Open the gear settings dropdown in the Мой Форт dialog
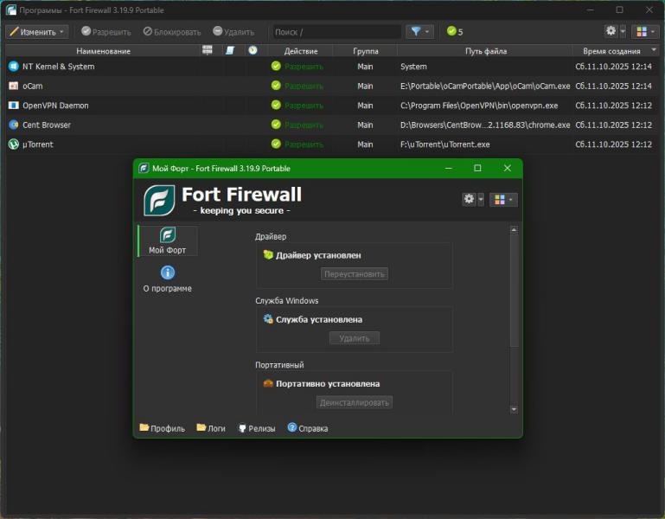 tap(473, 199)
